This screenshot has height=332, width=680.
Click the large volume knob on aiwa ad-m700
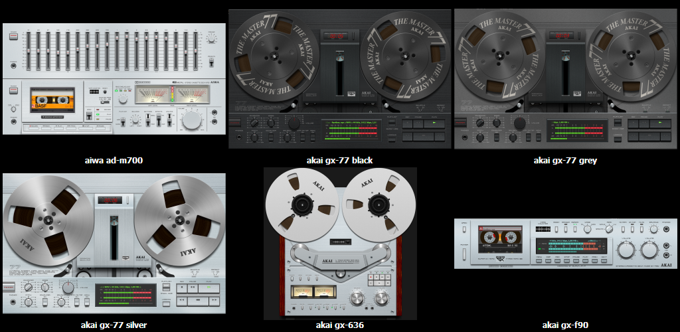(191, 120)
